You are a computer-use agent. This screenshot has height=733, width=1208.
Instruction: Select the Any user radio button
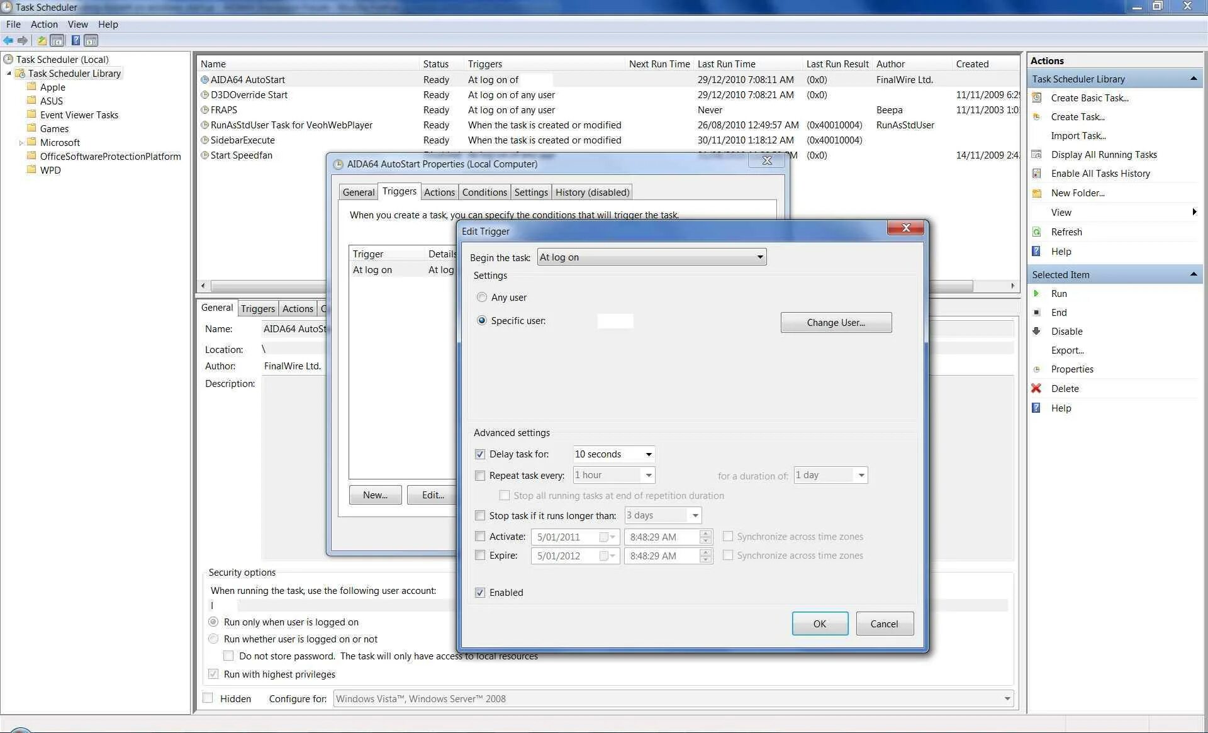[x=482, y=298]
